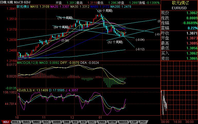The height and width of the screenshot is (124, 198).
Task: Click the 昨收 row value 1.3071
Action: 192,33
